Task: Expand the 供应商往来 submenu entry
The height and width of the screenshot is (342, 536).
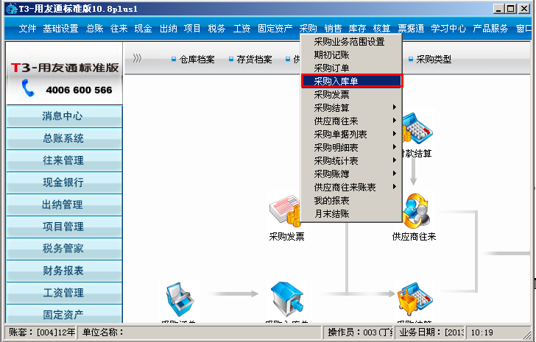Action: [x=351, y=121]
